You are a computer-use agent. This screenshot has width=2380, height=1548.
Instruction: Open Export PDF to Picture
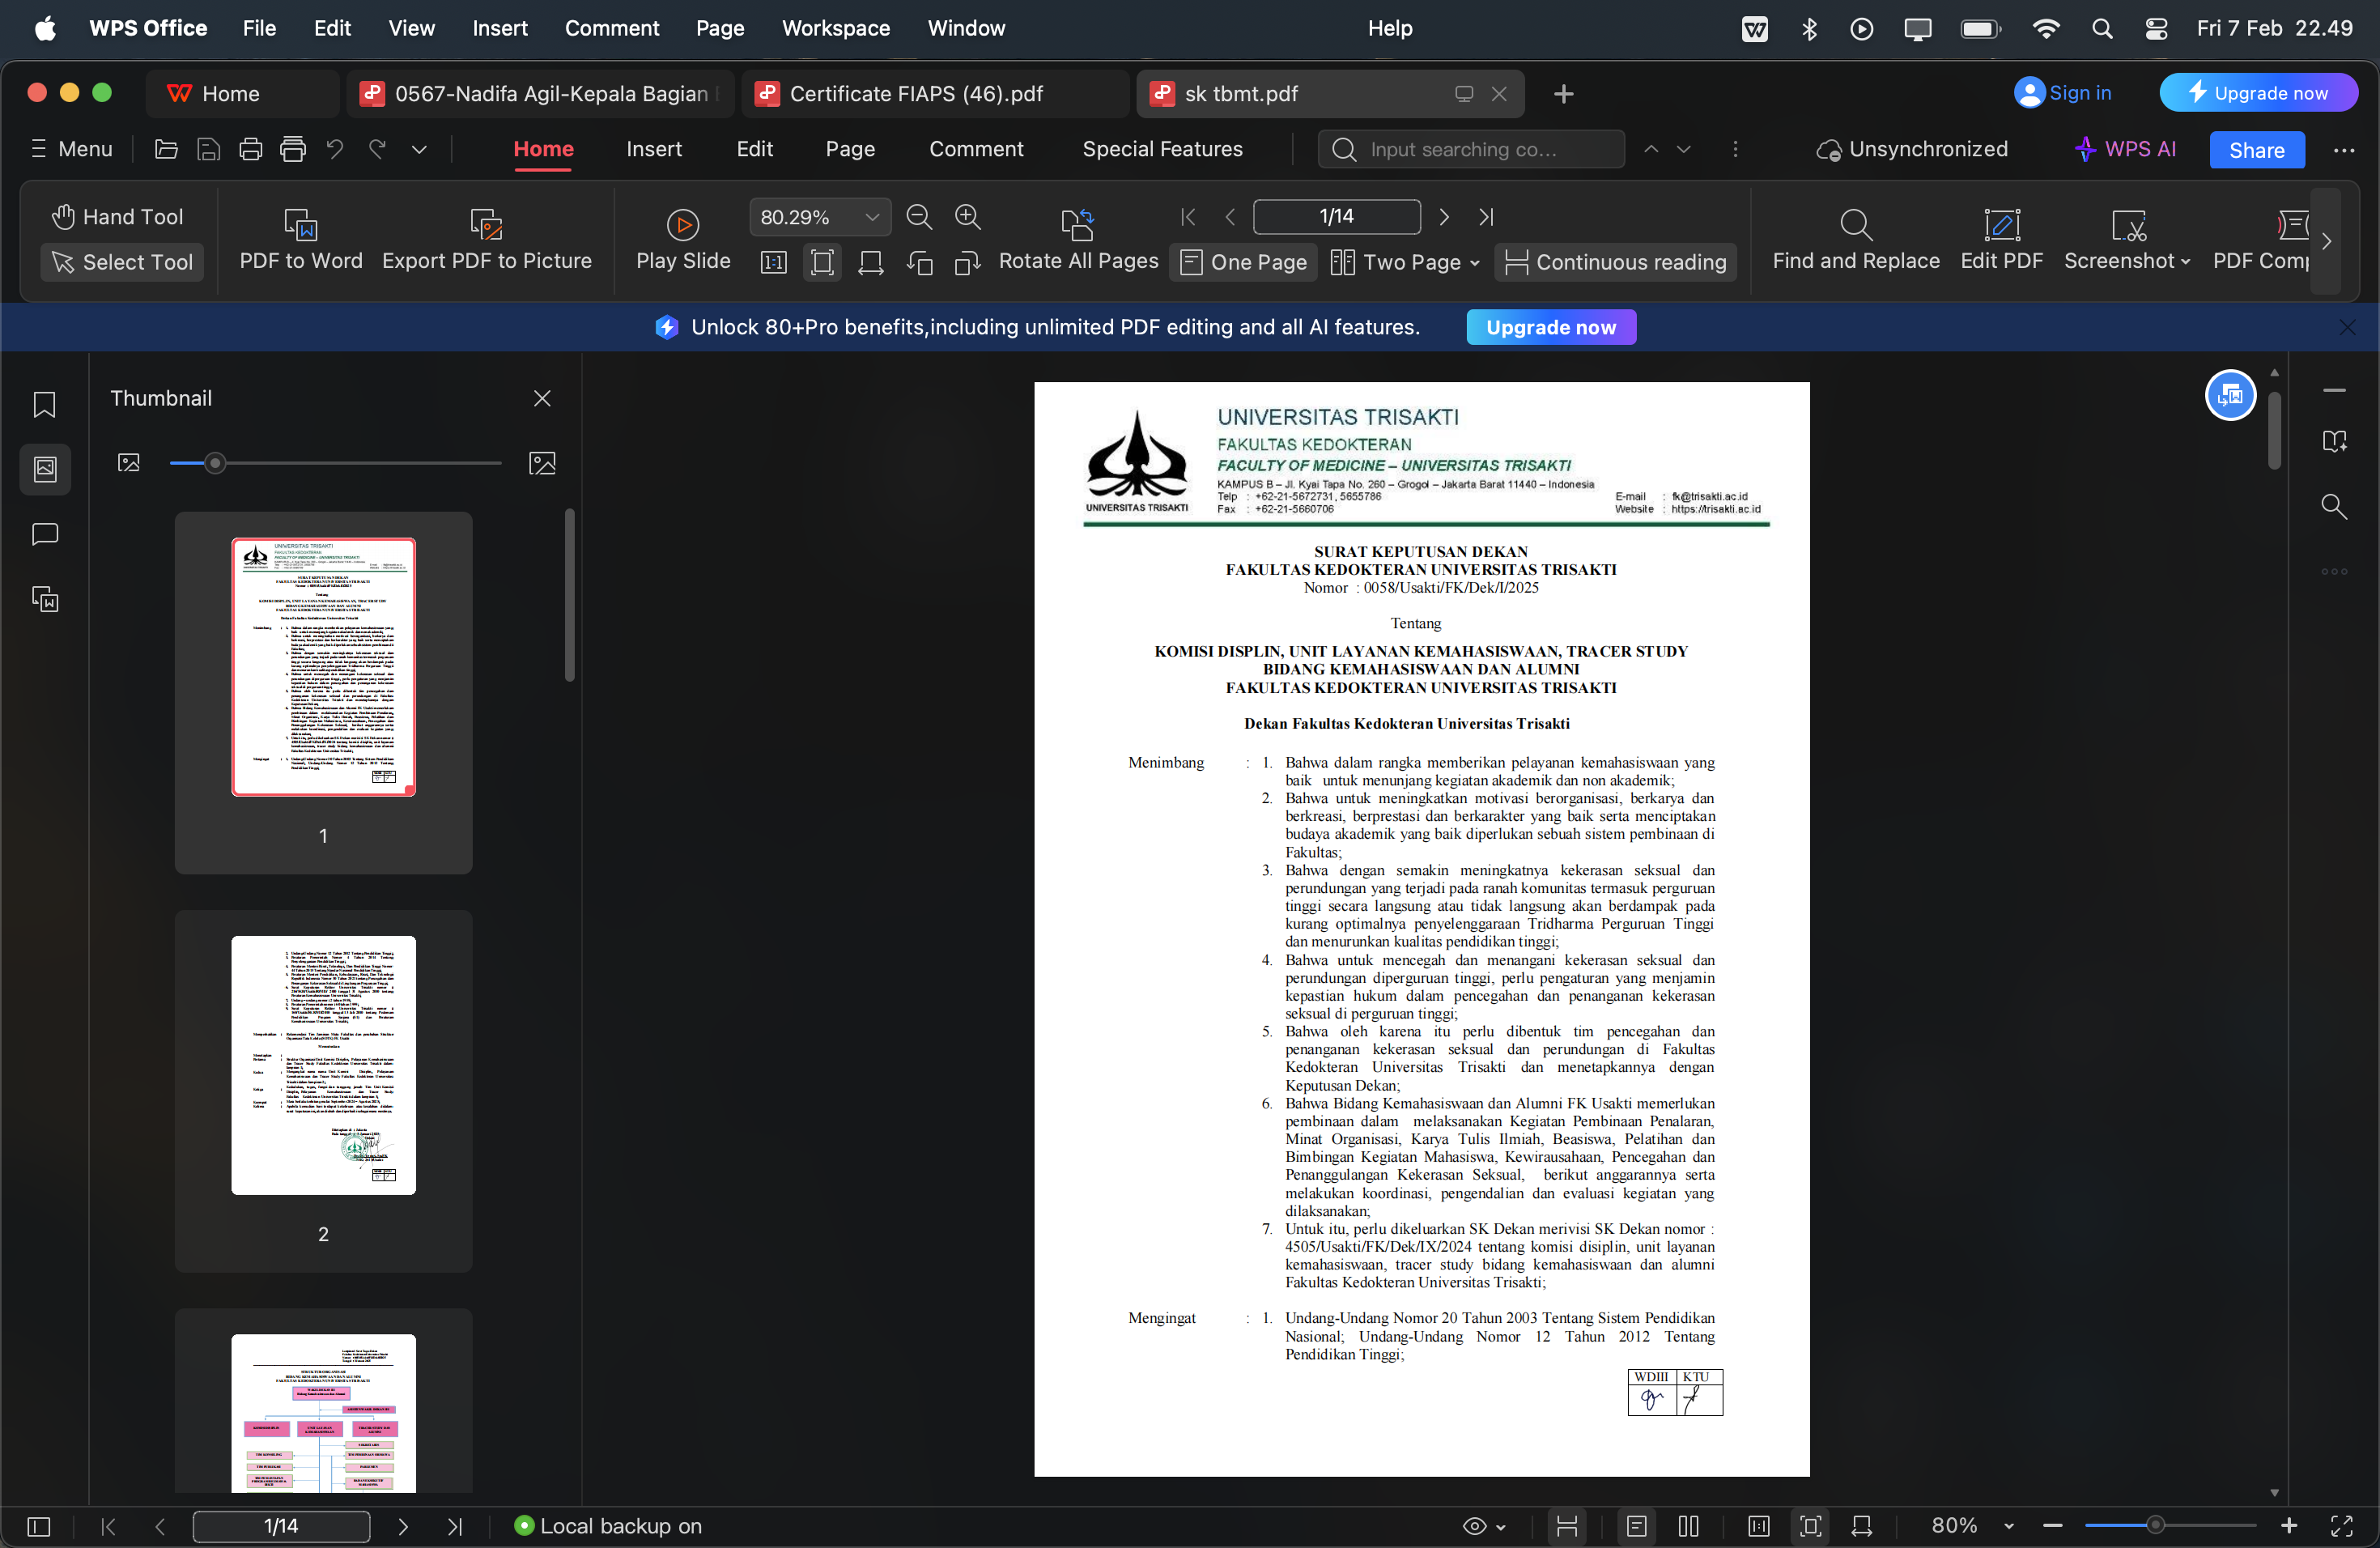[x=486, y=240]
